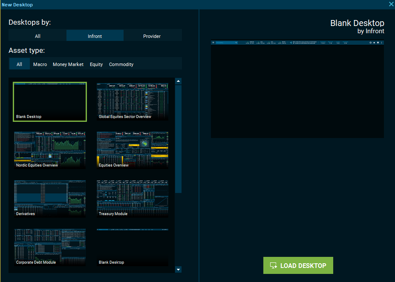Show desktops by All

pyautogui.click(x=37, y=36)
